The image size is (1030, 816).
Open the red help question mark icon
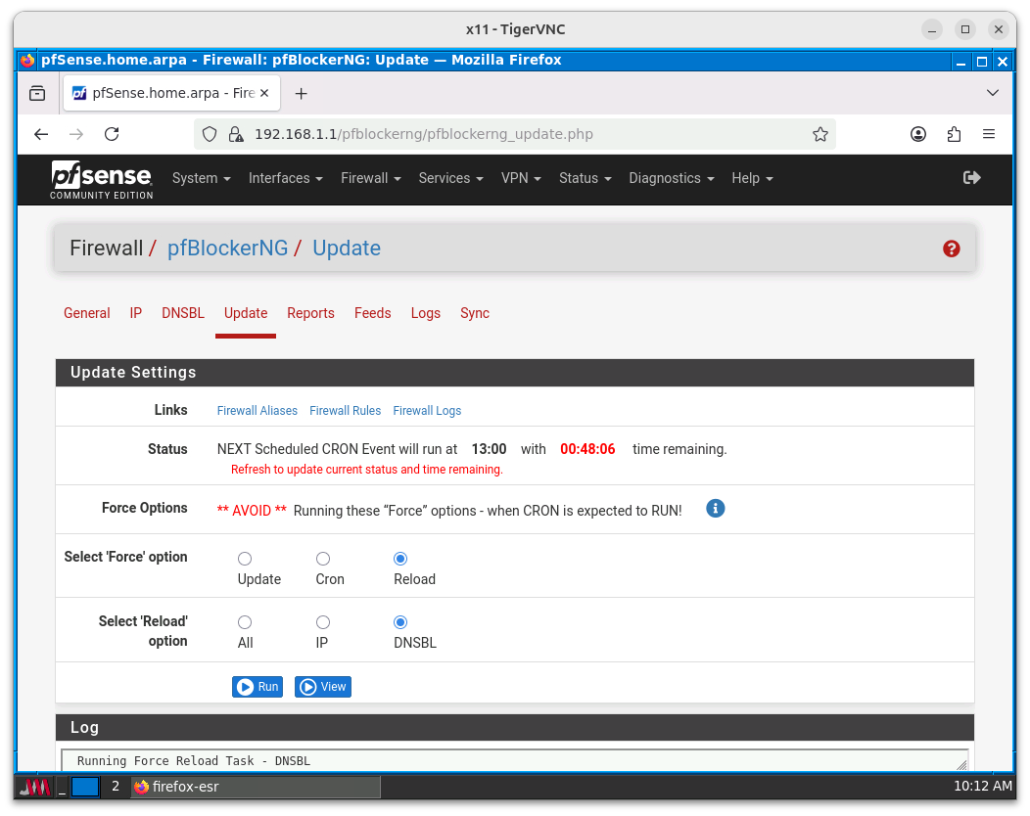point(951,249)
